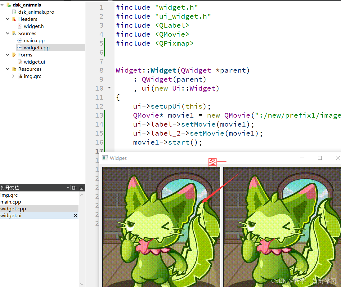Screen dimensions: 341x287
Task: Place cursor on the movie1->start() line
Action: [168, 142]
